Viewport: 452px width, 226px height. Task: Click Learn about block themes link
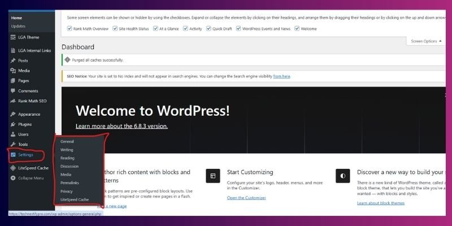pos(381,203)
